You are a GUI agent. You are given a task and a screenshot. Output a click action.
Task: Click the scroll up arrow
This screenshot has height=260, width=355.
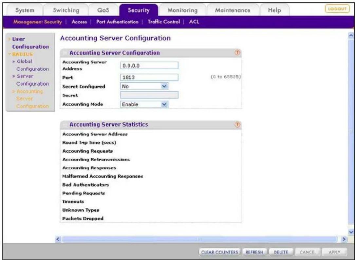tap(351, 36)
